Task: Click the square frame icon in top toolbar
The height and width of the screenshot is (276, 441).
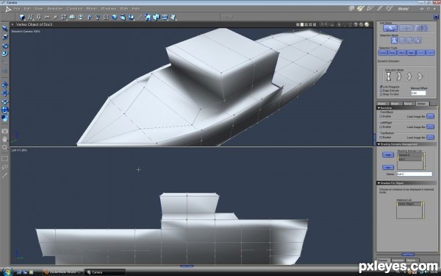Action: 106,17
